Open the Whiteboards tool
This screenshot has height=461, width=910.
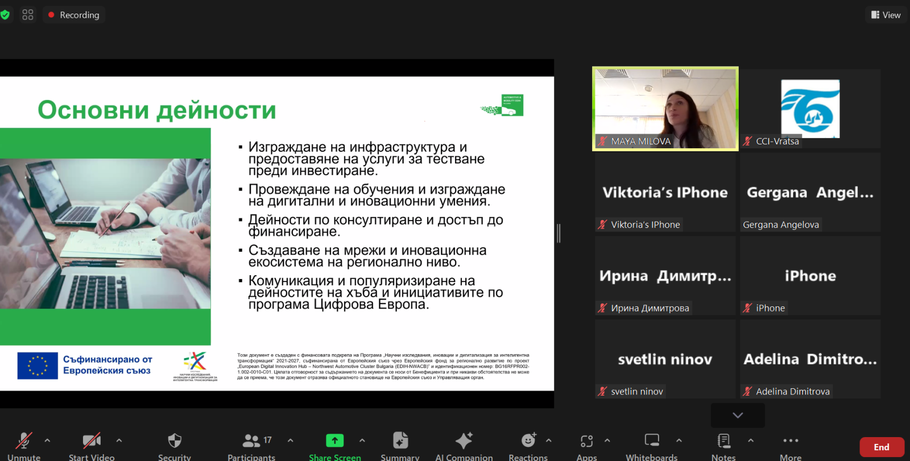652,441
